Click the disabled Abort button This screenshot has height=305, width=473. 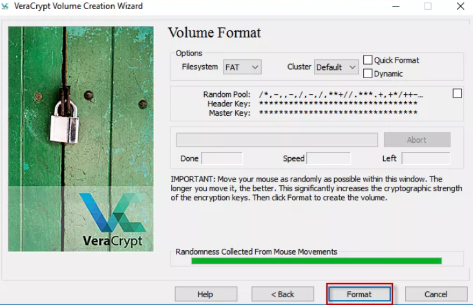click(x=417, y=140)
